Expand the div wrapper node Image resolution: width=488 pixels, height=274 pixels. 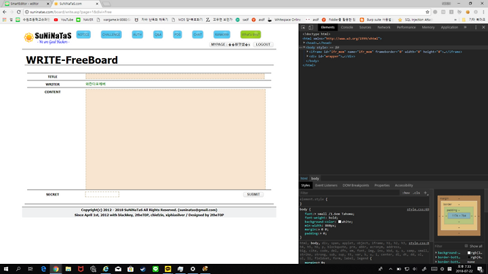coord(308,56)
